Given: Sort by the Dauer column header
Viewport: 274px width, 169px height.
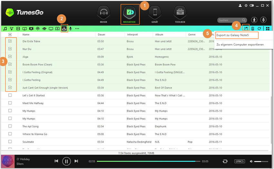Looking at the screenshot, I should 102,35.
